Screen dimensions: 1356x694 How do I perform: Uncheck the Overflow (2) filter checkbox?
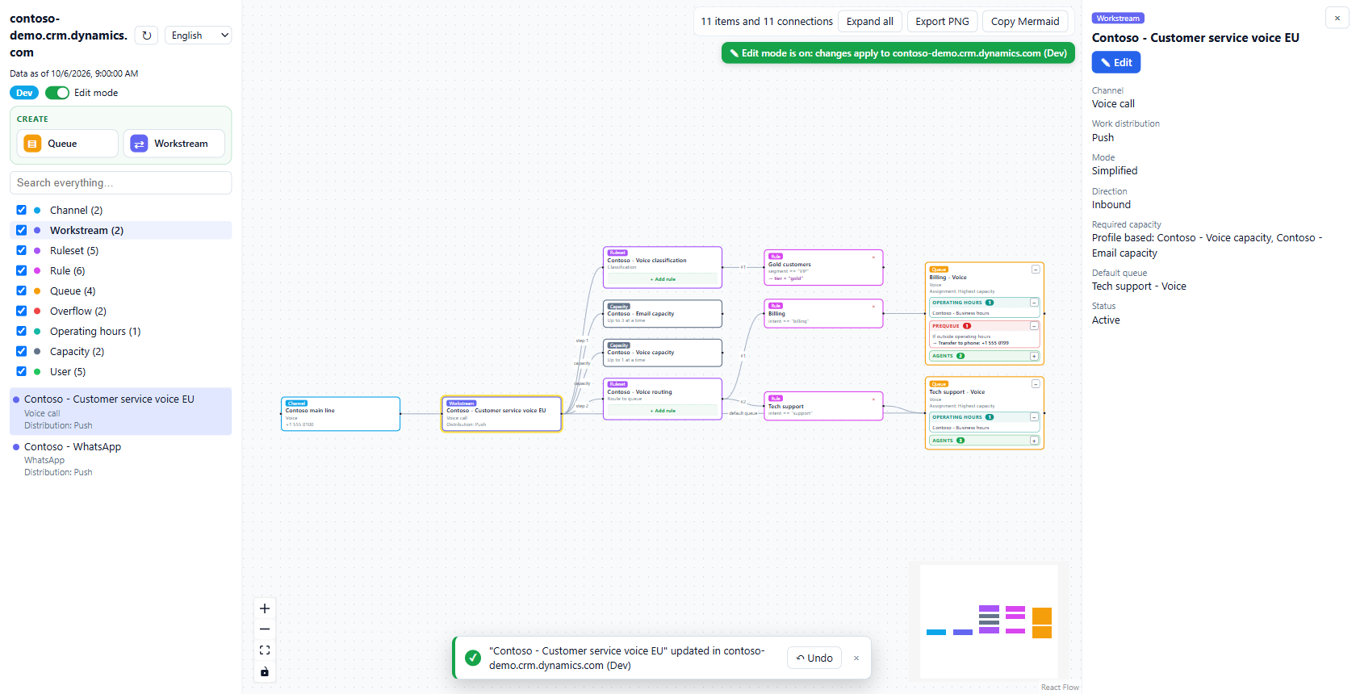click(22, 311)
